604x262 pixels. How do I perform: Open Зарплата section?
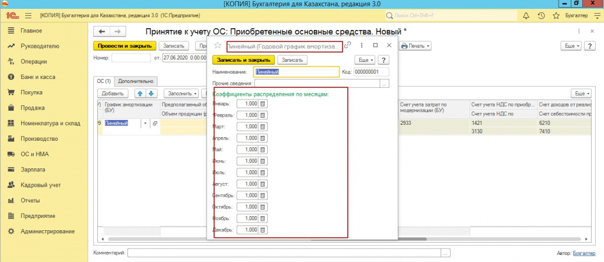[x=33, y=170]
